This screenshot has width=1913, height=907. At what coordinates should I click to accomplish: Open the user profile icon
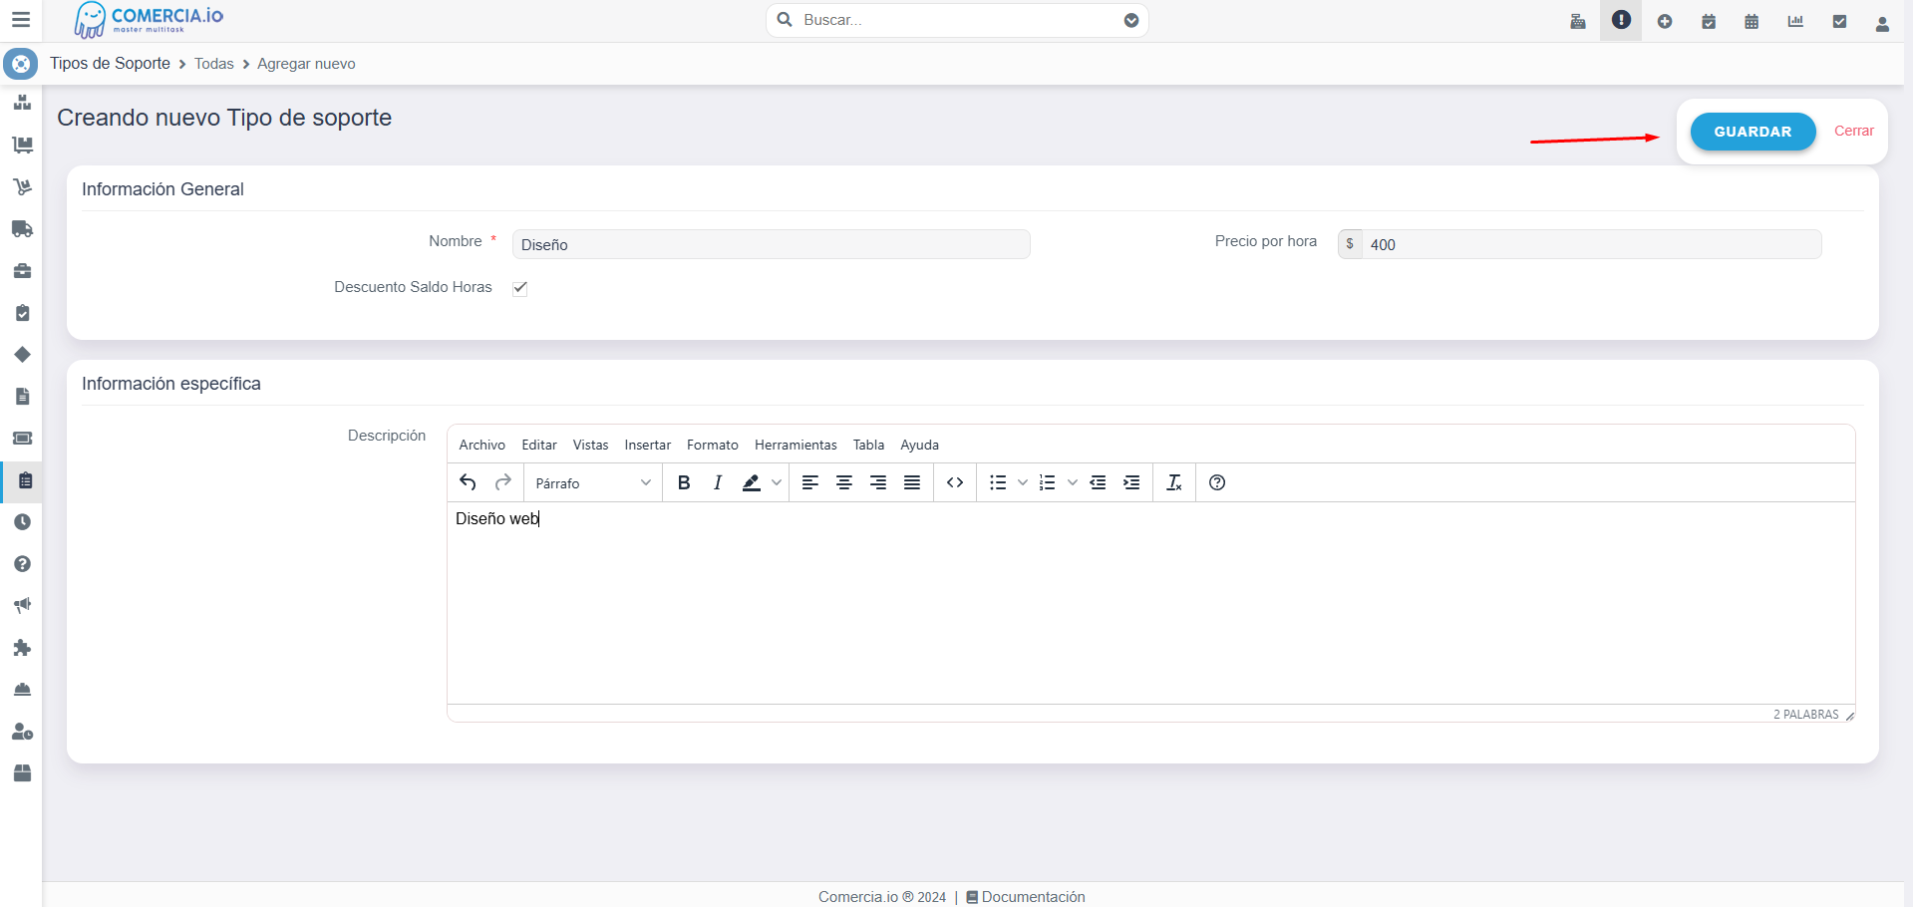(x=1882, y=23)
